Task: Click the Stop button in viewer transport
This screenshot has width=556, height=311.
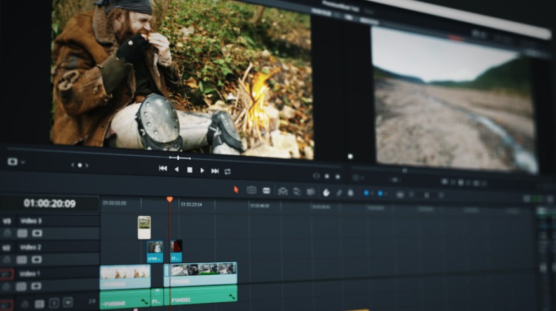Action: (189, 170)
